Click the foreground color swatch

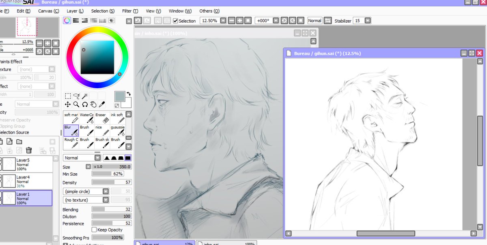pyautogui.click(x=120, y=97)
